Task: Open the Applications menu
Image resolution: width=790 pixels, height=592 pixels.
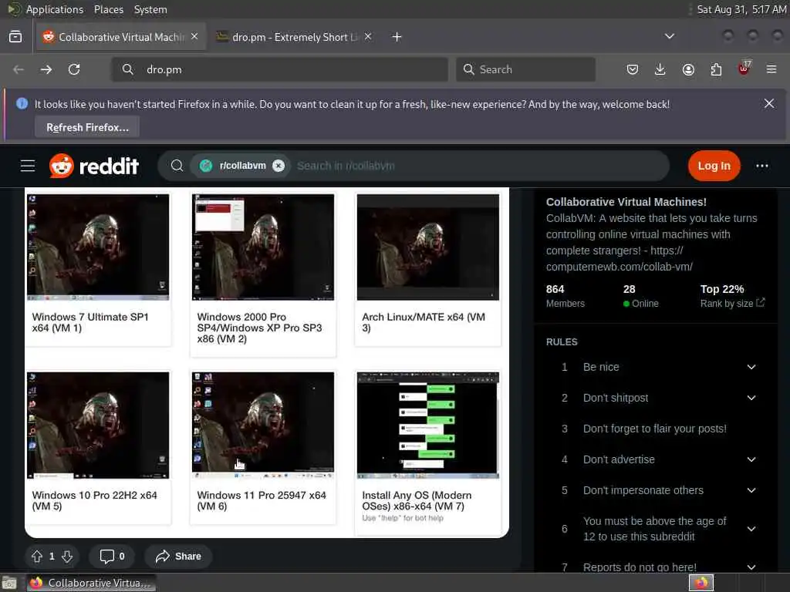Action: pos(55,9)
